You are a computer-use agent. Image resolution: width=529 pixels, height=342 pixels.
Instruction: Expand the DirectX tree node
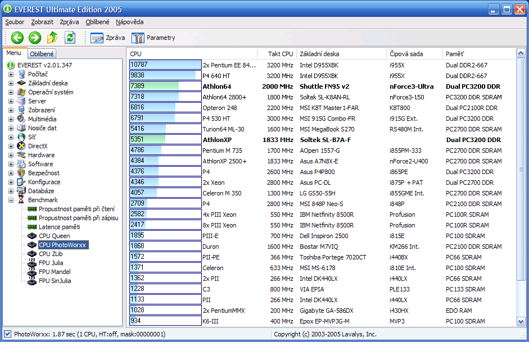point(11,146)
